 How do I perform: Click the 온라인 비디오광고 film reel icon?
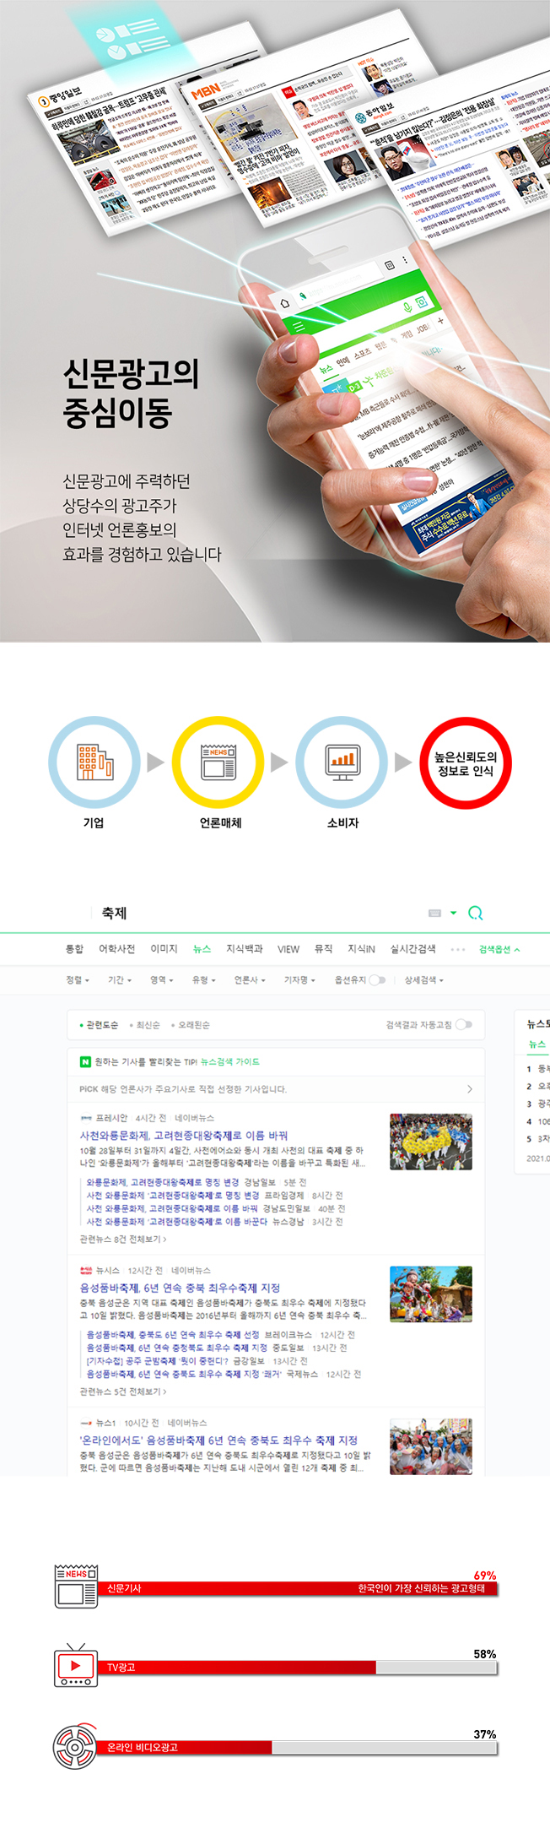point(75,1745)
